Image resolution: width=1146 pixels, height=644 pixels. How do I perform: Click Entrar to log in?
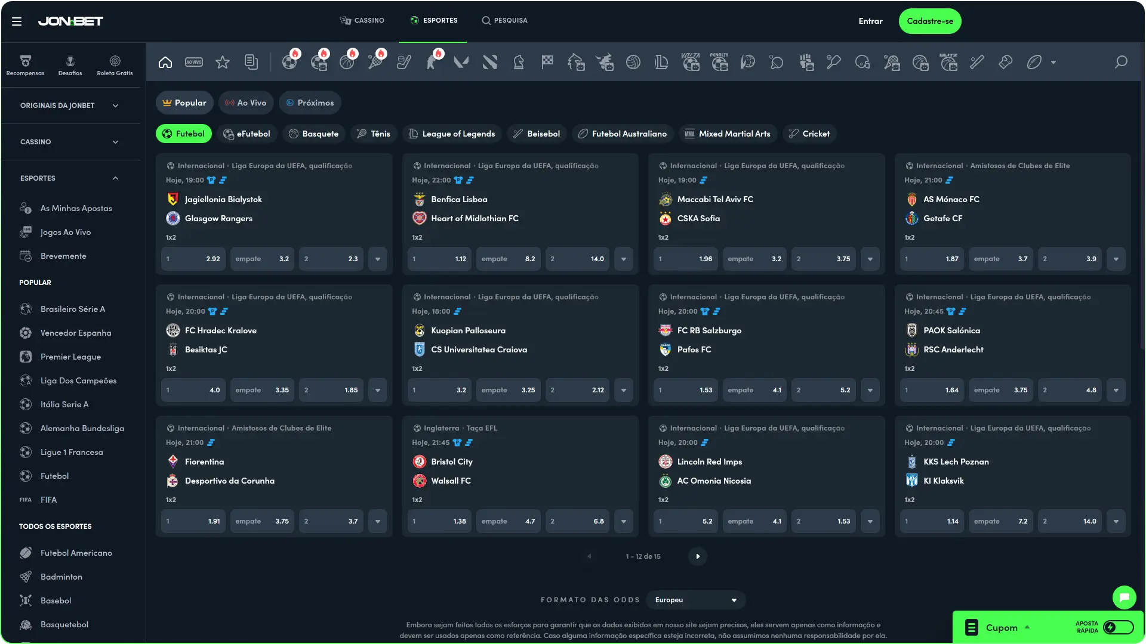(x=870, y=21)
